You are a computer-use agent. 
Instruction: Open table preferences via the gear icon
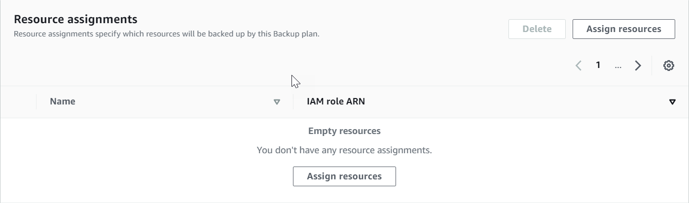pyautogui.click(x=668, y=66)
